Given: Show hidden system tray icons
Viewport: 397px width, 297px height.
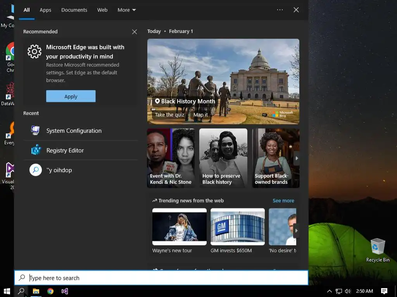Looking at the screenshot, I should click(330, 291).
